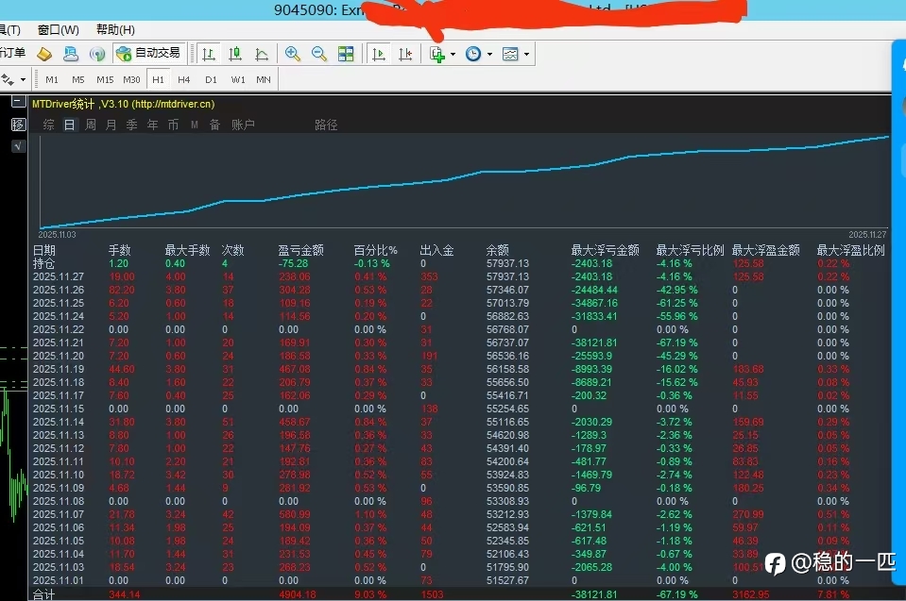The width and height of the screenshot is (906, 601).
Task: Switch to 币 currency statistics tab
Action: pos(173,125)
